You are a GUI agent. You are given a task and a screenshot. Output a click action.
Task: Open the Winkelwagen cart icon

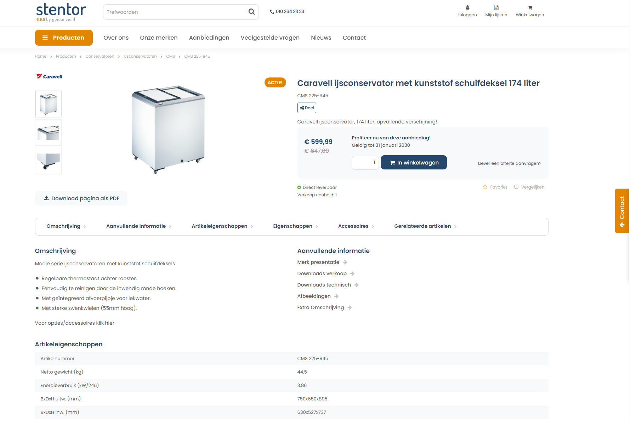pos(529,8)
